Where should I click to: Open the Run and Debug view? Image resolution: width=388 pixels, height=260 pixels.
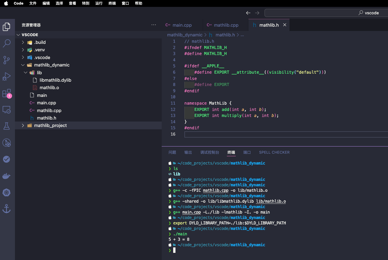(7, 77)
